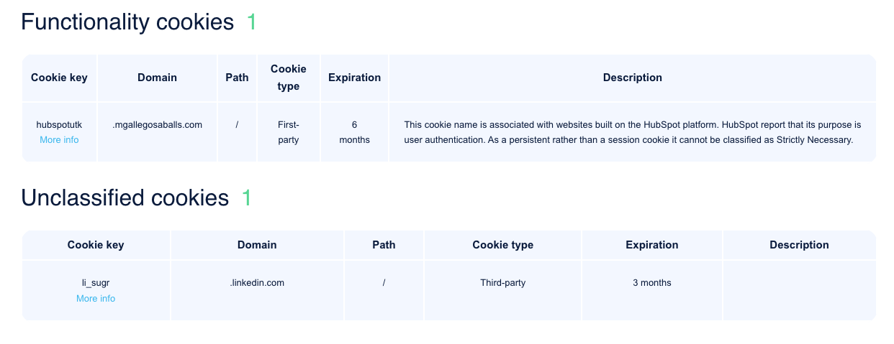This screenshot has width=894, height=344.
Task: Click Expiration header in Unclassified cookies table
Action: click(651, 245)
